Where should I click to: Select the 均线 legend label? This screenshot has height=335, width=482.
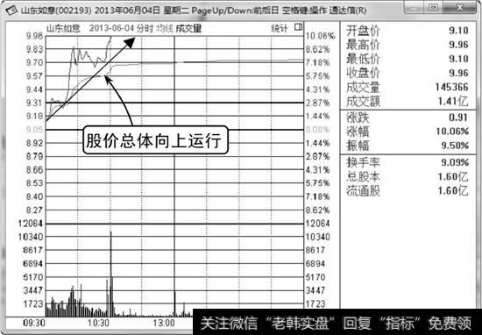[165, 29]
